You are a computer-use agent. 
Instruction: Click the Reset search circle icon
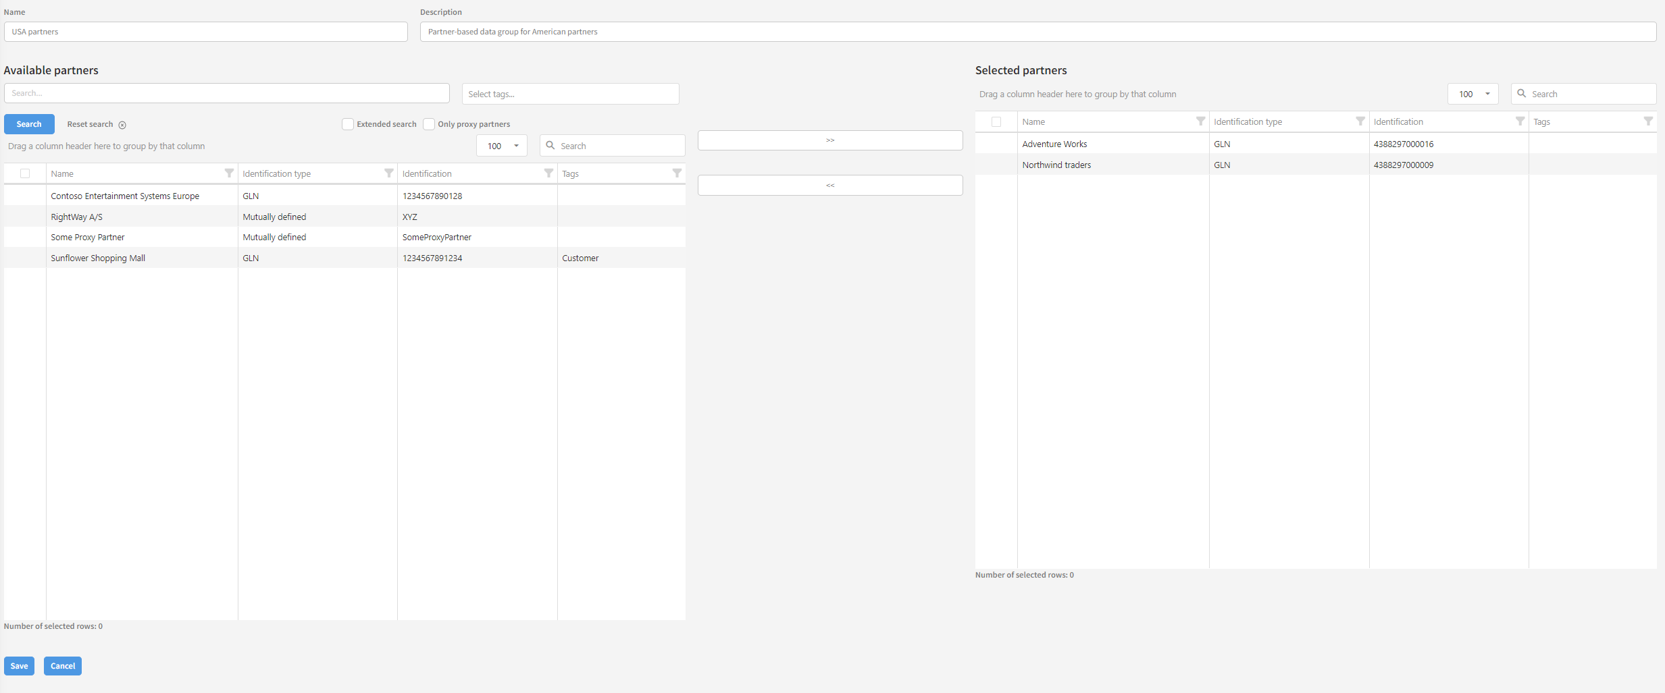(x=122, y=125)
